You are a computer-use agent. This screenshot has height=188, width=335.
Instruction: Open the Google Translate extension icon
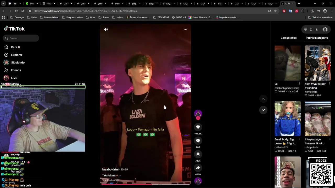tap(290, 11)
